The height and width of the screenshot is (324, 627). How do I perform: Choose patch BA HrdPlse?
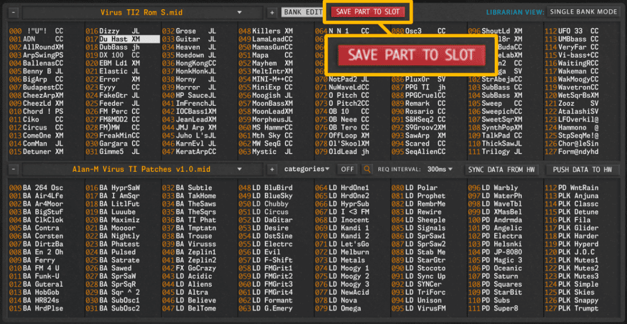tap(36, 309)
